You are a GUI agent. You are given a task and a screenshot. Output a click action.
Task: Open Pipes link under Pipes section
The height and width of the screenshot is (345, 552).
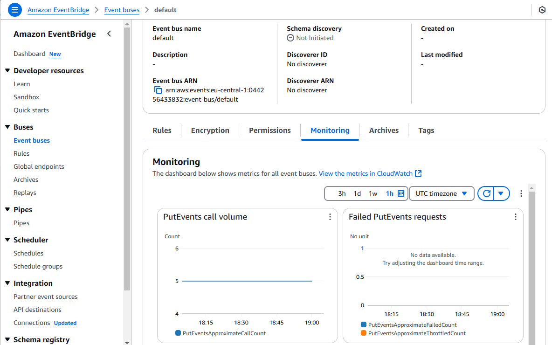pos(21,223)
